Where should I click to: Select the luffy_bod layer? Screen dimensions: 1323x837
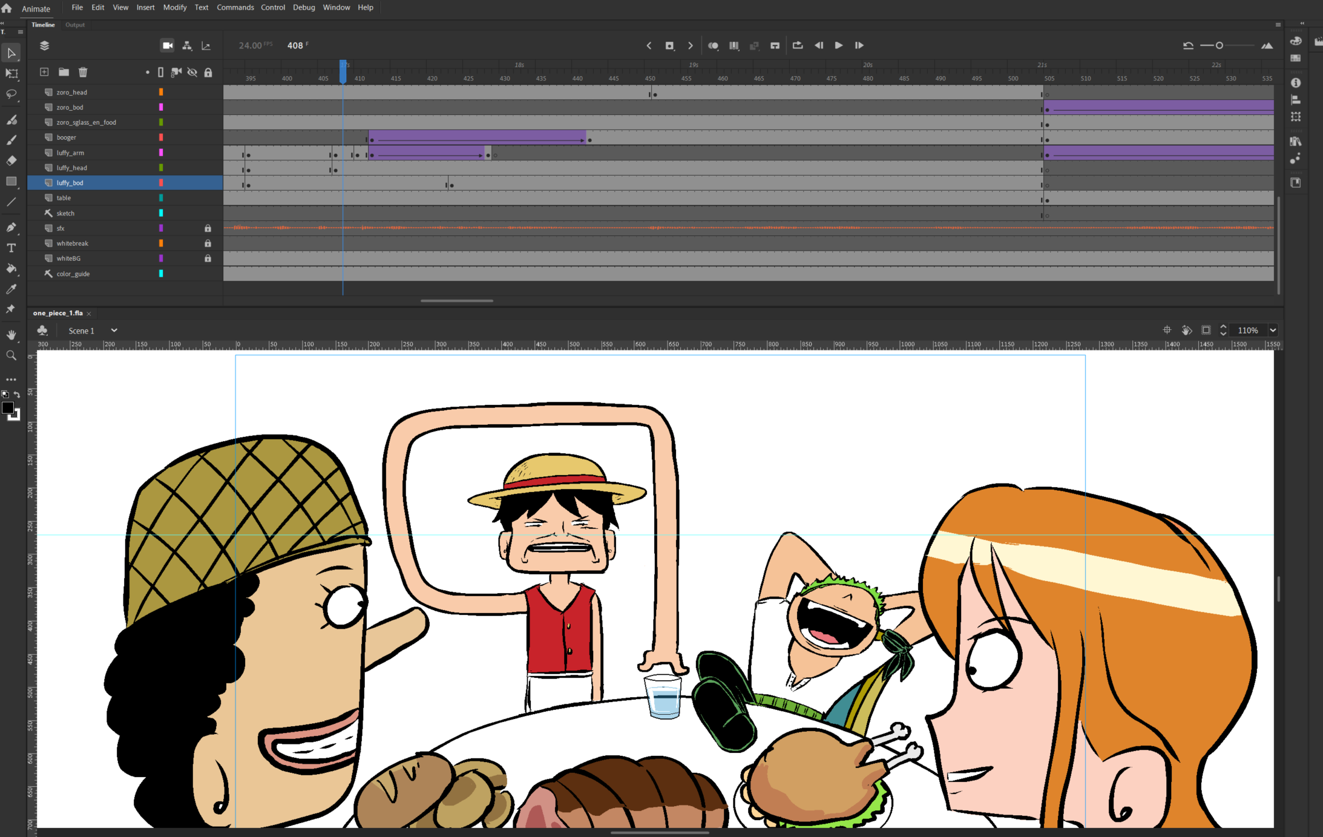(x=125, y=183)
